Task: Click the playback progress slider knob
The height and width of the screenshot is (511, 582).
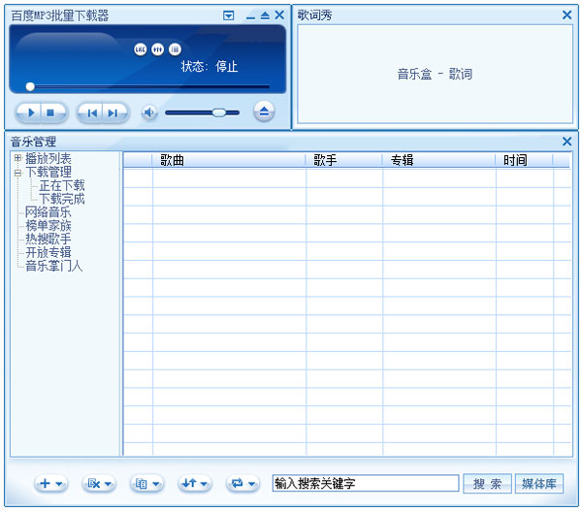Action: click(30, 87)
